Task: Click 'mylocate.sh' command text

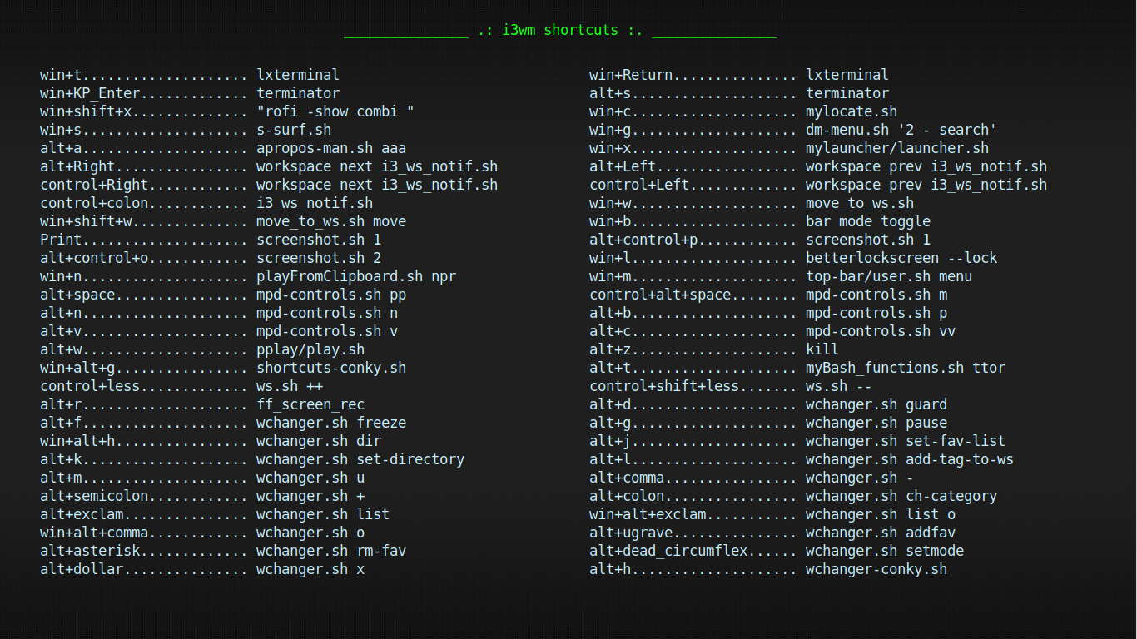Action: (852, 111)
